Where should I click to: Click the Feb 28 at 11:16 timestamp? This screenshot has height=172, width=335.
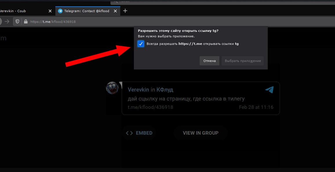[x=256, y=107]
